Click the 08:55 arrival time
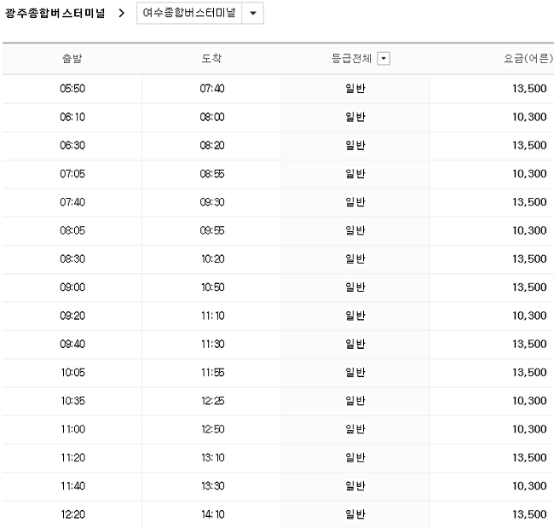The width and height of the screenshot is (554, 528). tap(212, 174)
